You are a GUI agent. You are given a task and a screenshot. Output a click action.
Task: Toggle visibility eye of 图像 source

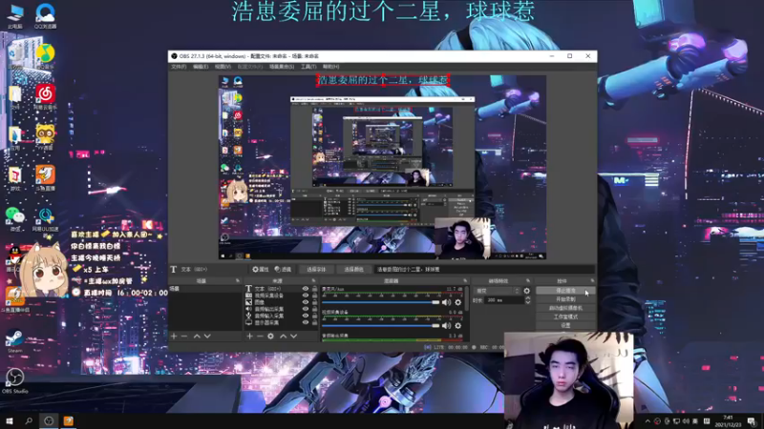click(306, 302)
